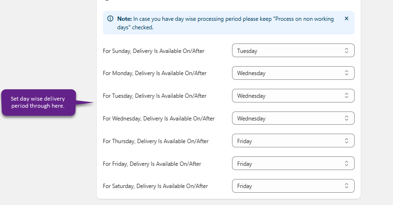Screen dimensions: 393x205
Task: Click the 'For Sunday, Delivery Is Available' label
Action: click(153, 51)
